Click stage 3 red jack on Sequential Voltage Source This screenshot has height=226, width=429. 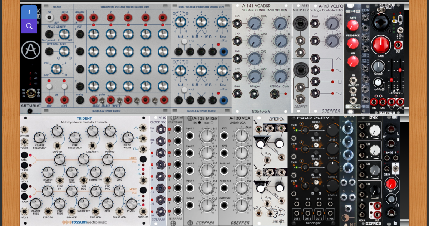[128, 18]
